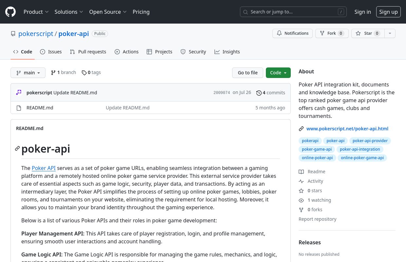Click the tag icon next to 0 tags
The image size is (406, 262).
tap(84, 73)
